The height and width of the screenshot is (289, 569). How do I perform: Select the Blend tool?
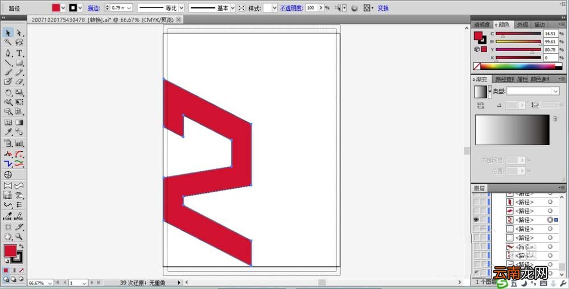tap(19, 132)
